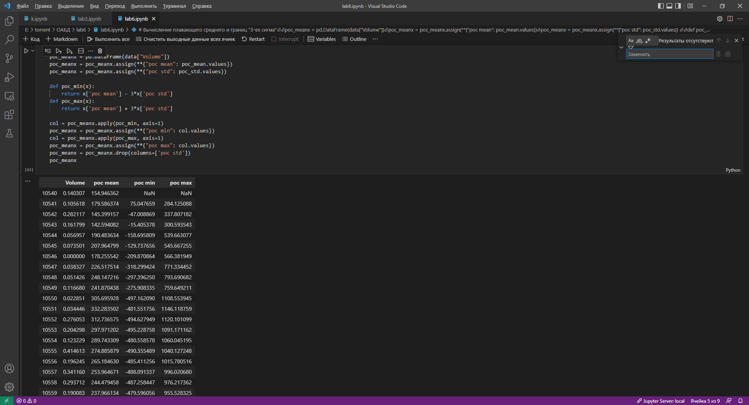The width and height of the screenshot is (749, 405).
Task: Open the Testing flask panel
Action: 9,133
